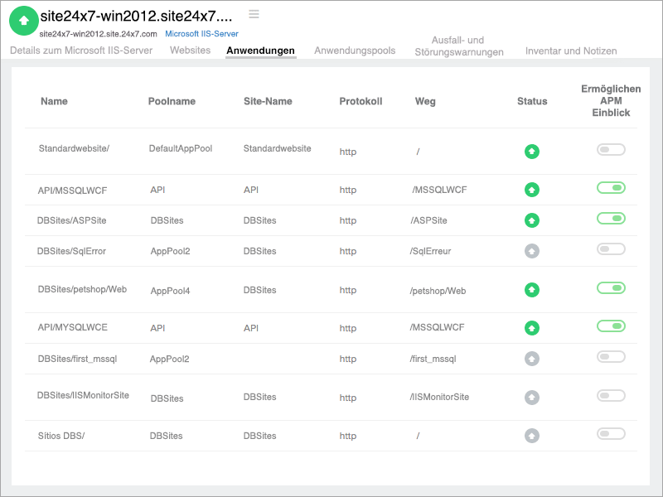Sort table by Poolname column header
The height and width of the screenshot is (497, 663).
pyautogui.click(x=172, y=101)
